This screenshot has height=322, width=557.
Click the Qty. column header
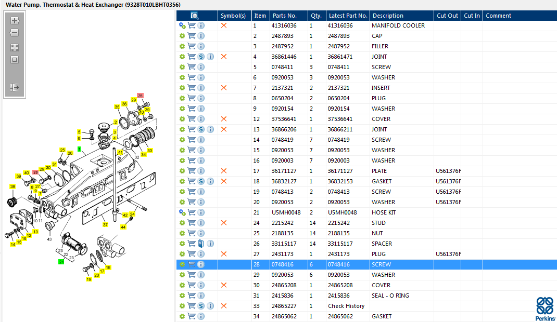point(317,16)
